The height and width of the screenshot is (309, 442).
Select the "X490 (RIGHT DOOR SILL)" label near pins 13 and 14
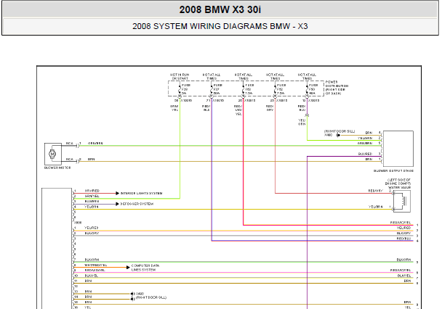pyautogui.click(x=151, y=295)
